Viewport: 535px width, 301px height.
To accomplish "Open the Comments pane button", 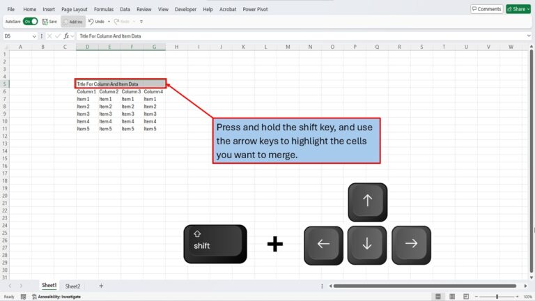I will pyautogui.click(x=486, y=9).
